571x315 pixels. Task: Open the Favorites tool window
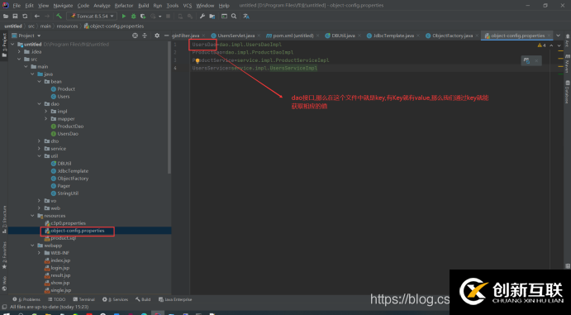tap(4, 255)
